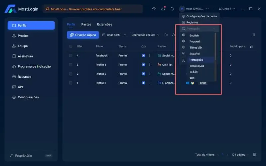Click the Social m... folder of facebook row
266x166 pixels.
click(166, 55)
